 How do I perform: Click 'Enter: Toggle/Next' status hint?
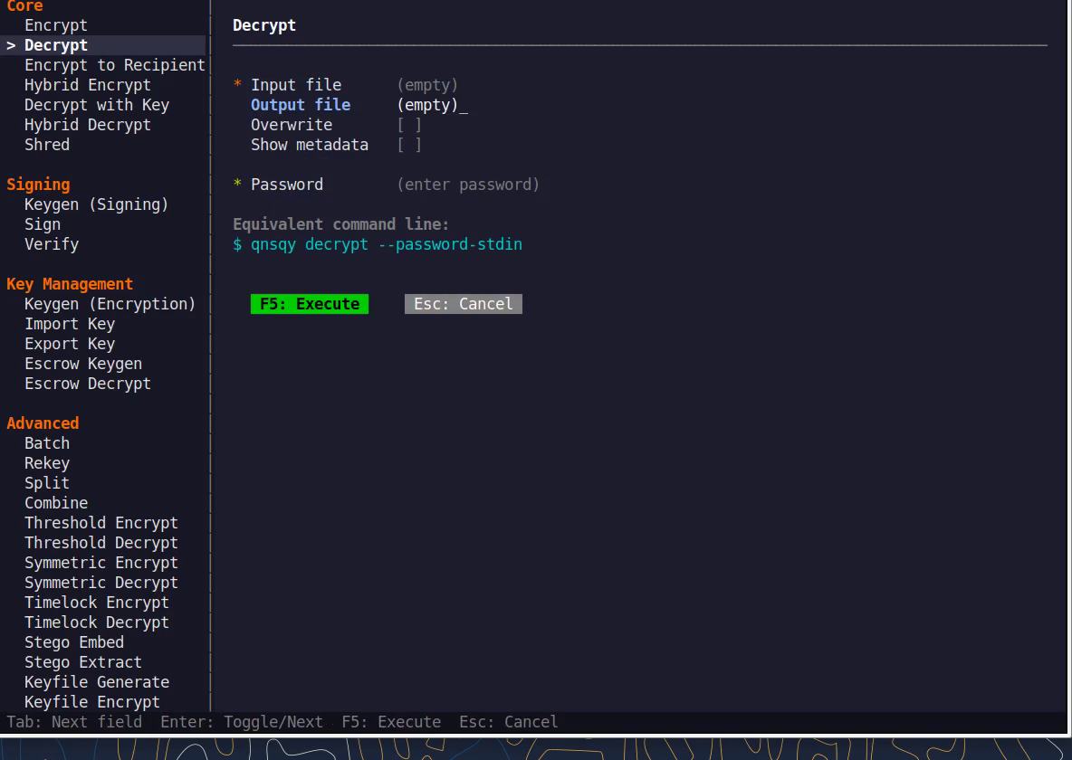(242, 722)
